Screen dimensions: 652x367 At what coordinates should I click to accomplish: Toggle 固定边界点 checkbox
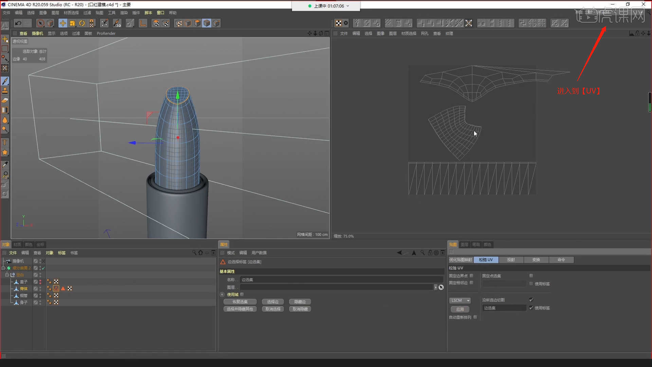471,276
